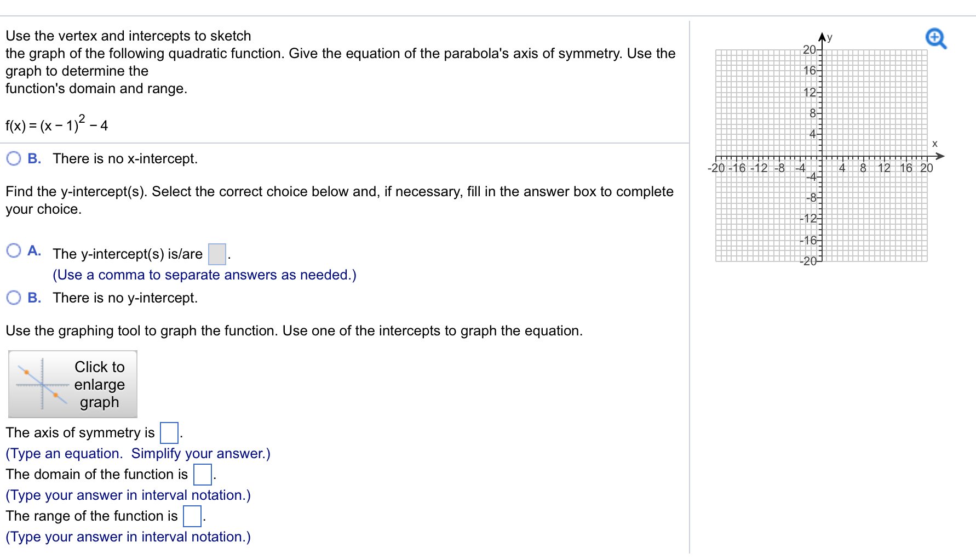Click the point labeled 20 on the x-axis
The height and width of the screenshot is (559, 976).
(927, 168)
